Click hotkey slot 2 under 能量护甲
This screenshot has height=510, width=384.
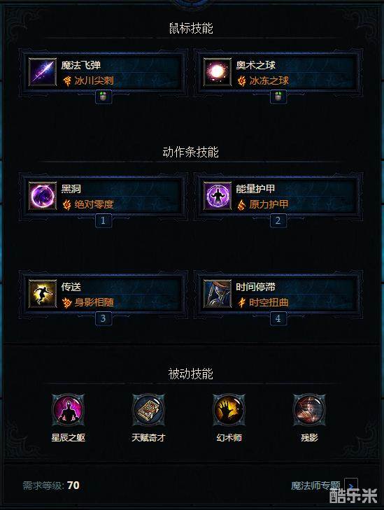click(x=278, y=220)
